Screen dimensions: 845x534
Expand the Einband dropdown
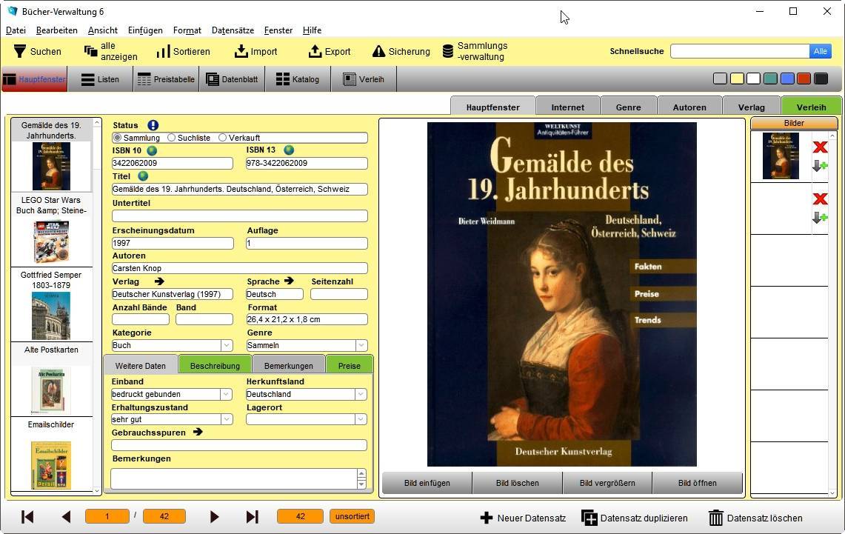[227, 395]
